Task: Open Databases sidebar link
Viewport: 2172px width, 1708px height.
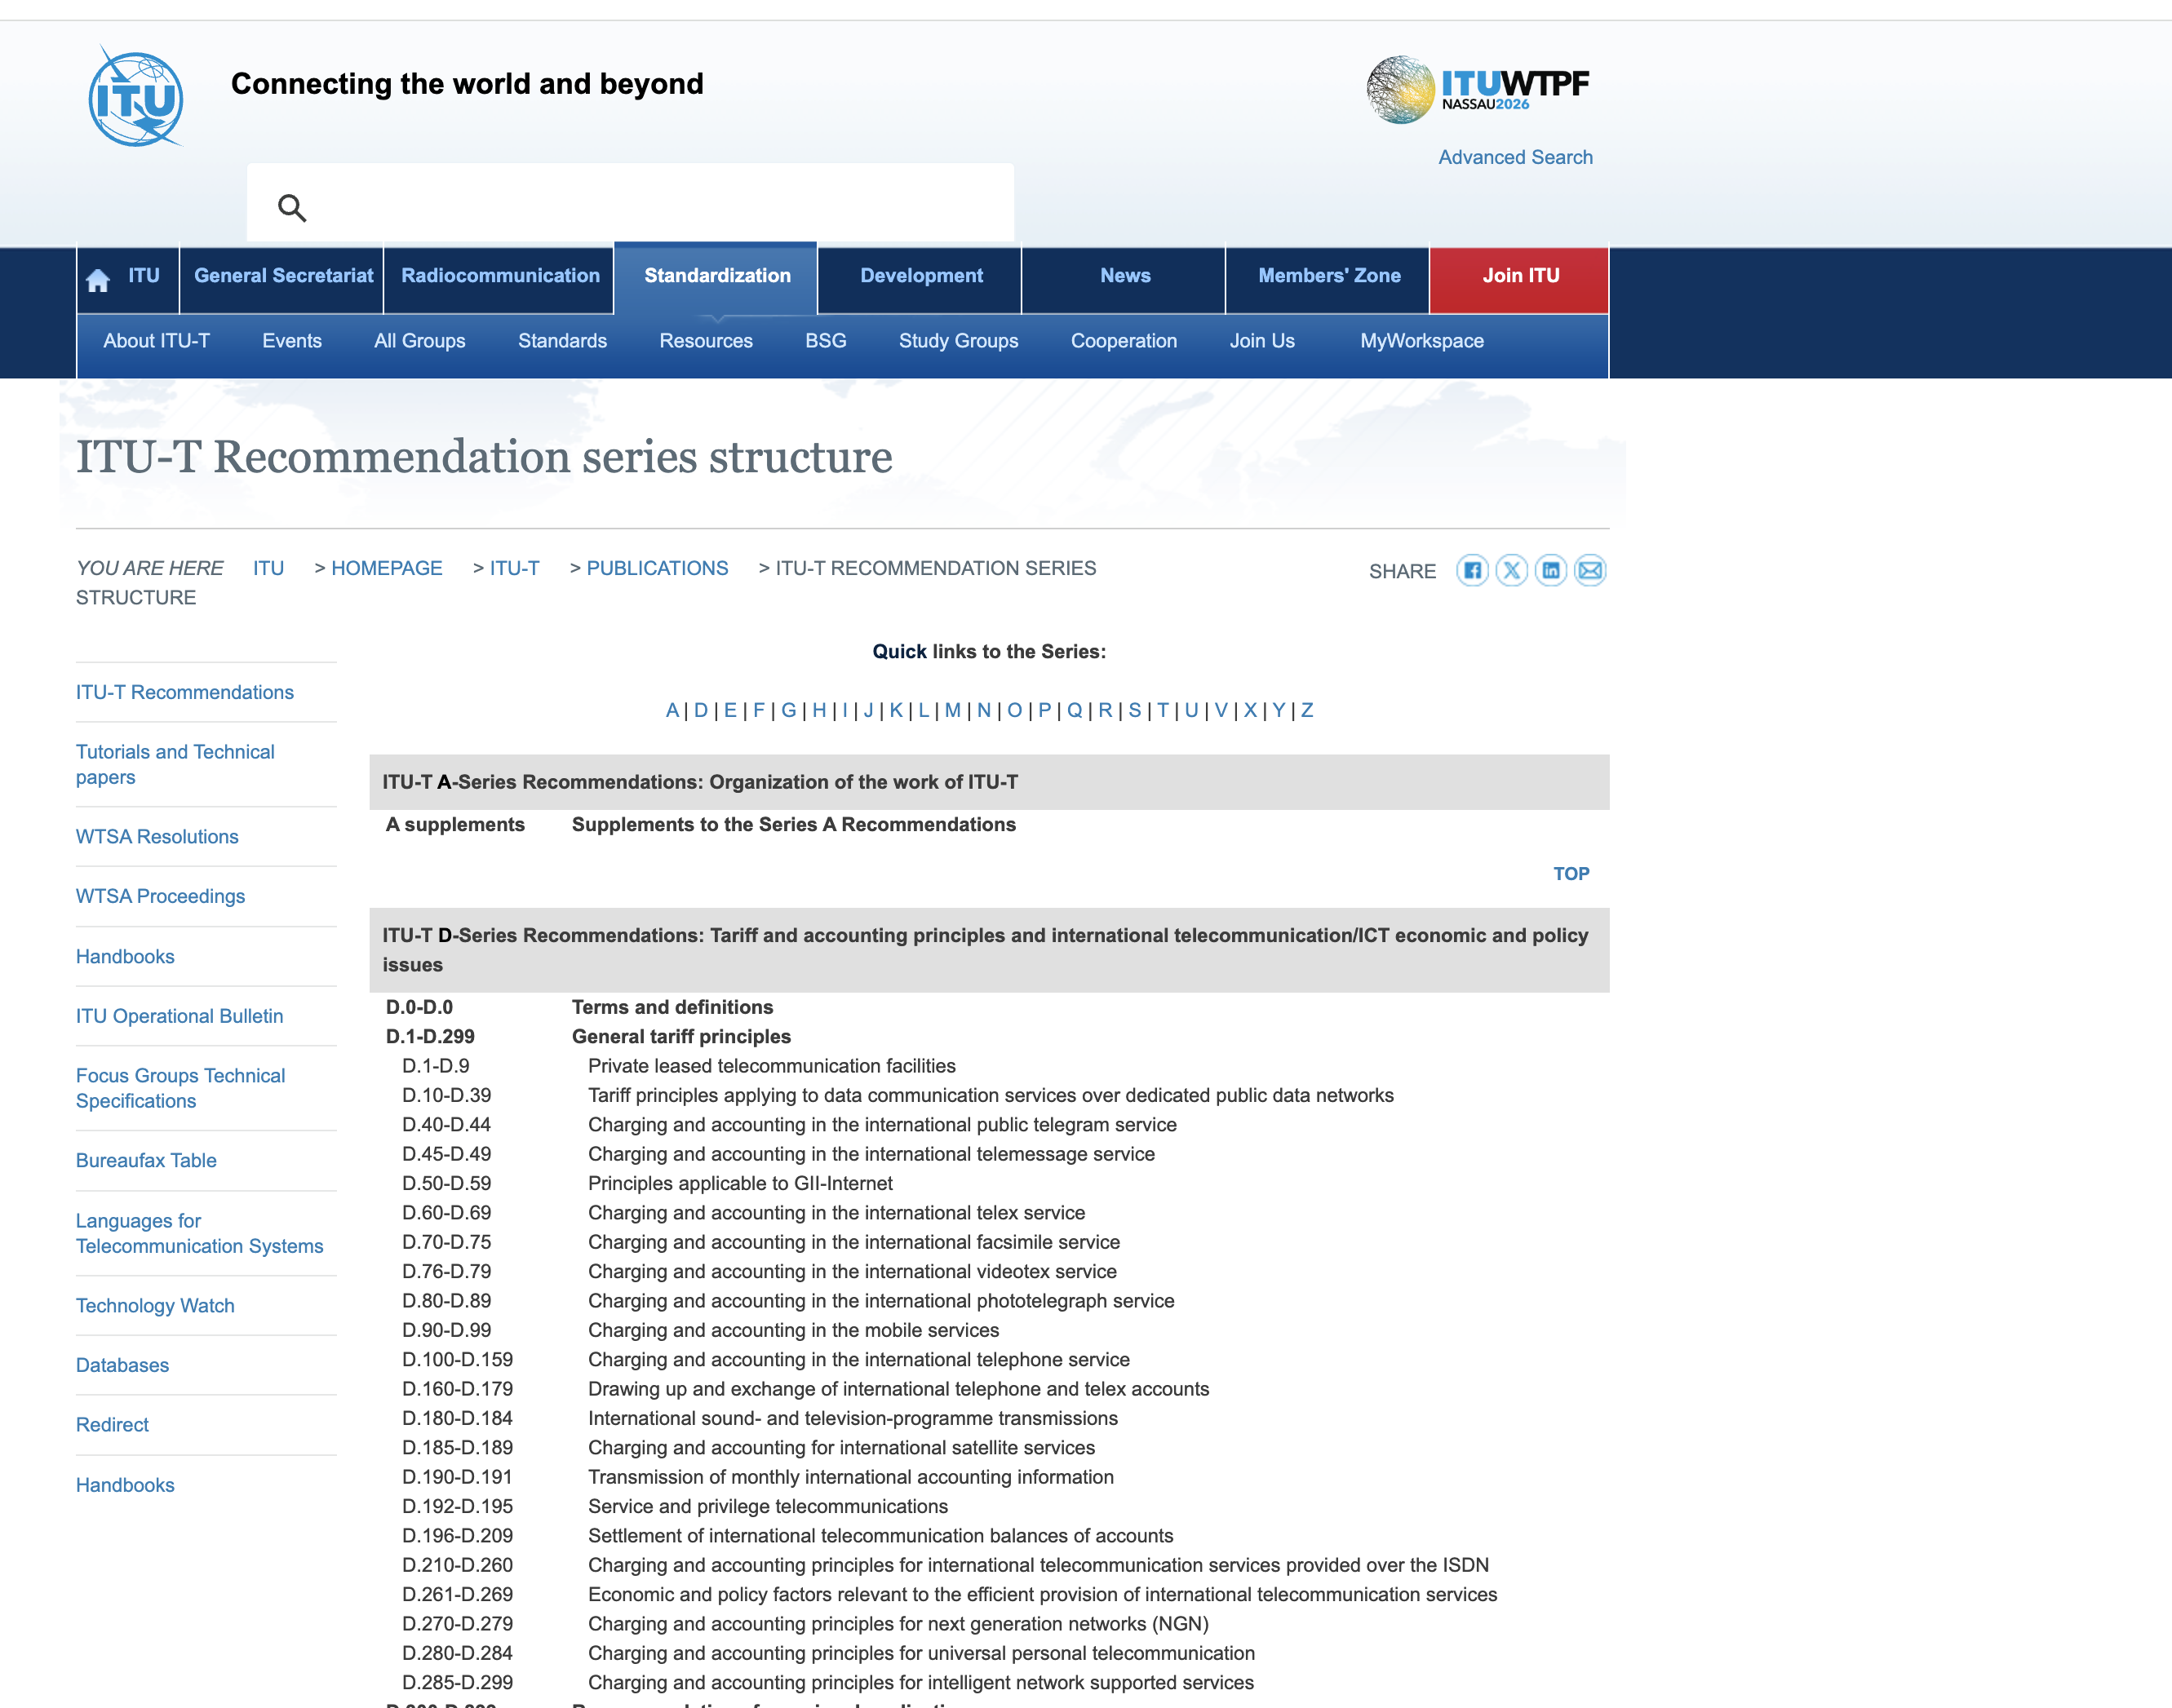Action: click(x=122, y=1365)
